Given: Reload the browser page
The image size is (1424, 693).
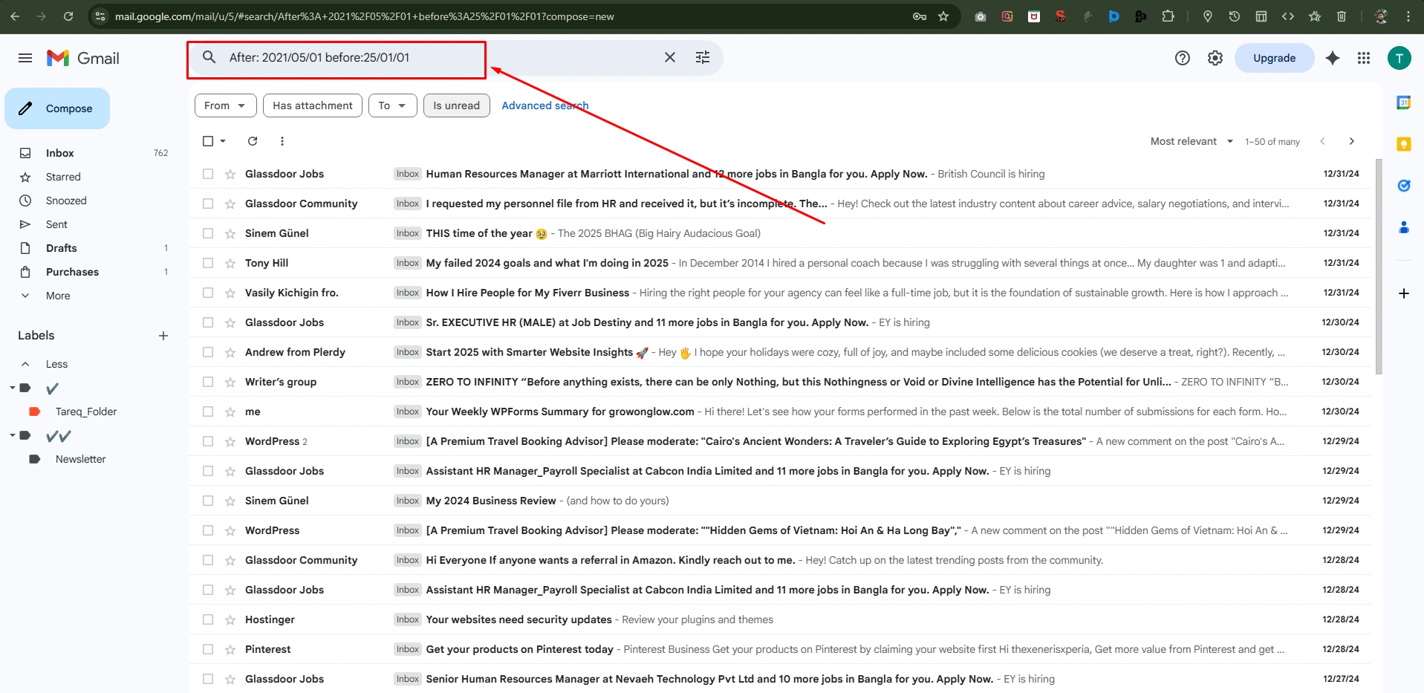Looking at the screenshot, I should pos(68,16).
